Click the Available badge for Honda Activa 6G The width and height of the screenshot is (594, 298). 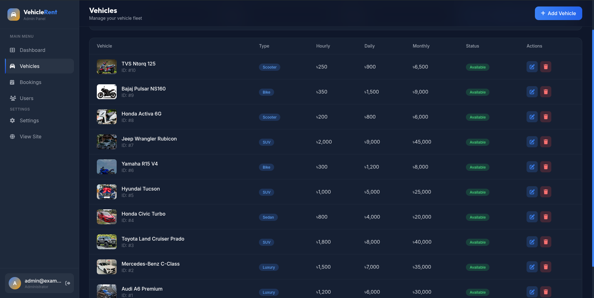coord(477,117)
